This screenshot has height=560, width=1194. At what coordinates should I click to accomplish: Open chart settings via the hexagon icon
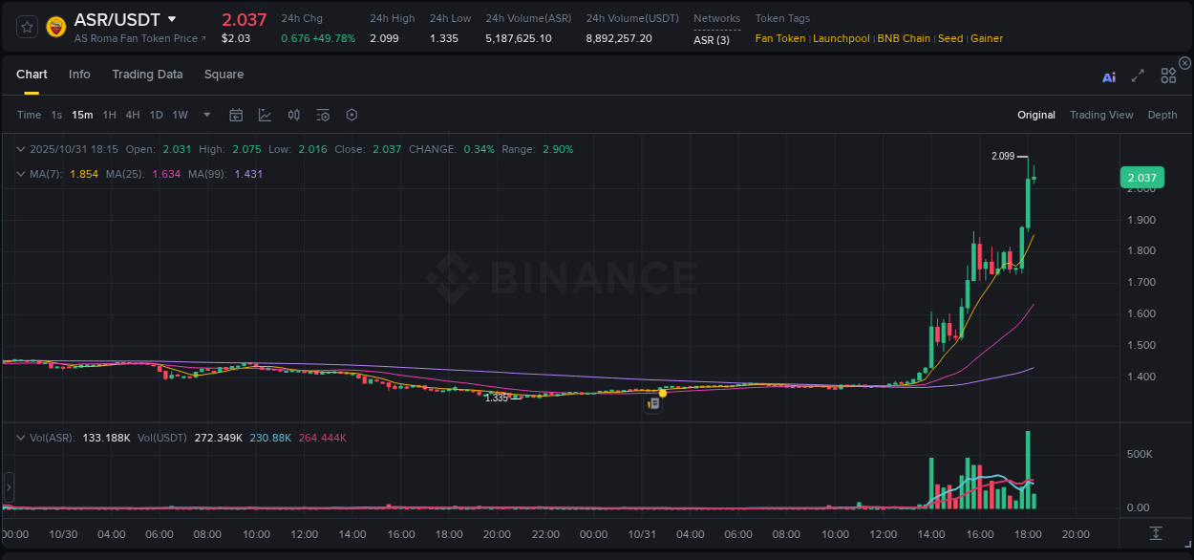click(x=352, y=115)
